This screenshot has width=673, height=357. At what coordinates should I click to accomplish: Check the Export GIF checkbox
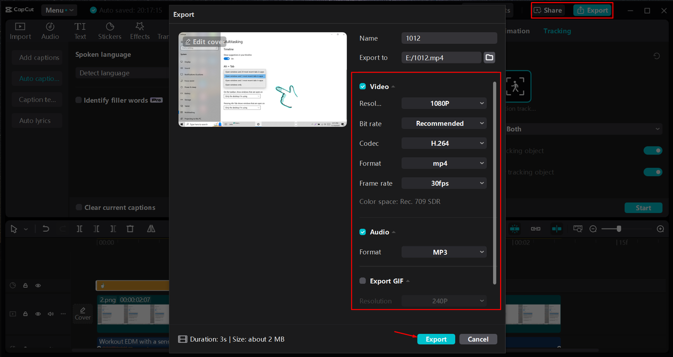tap(363, 281)
